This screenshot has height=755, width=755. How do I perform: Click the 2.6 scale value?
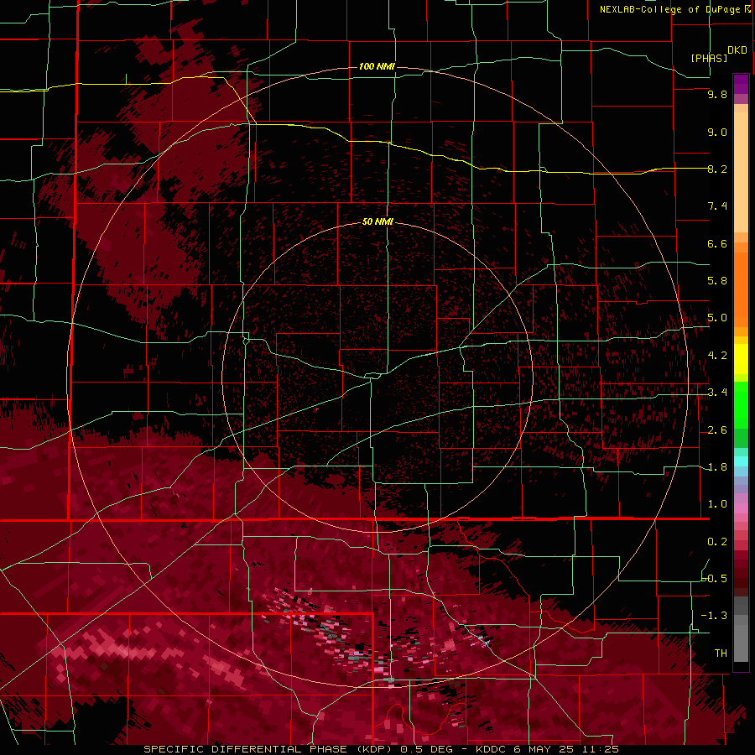pyautogui.click(x=717, y=430)
